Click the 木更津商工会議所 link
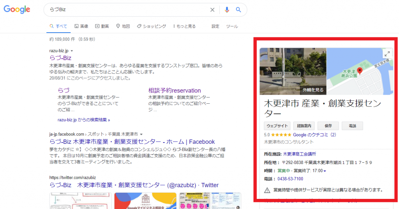This screenshot has height=209, width=399. point(300,154)
